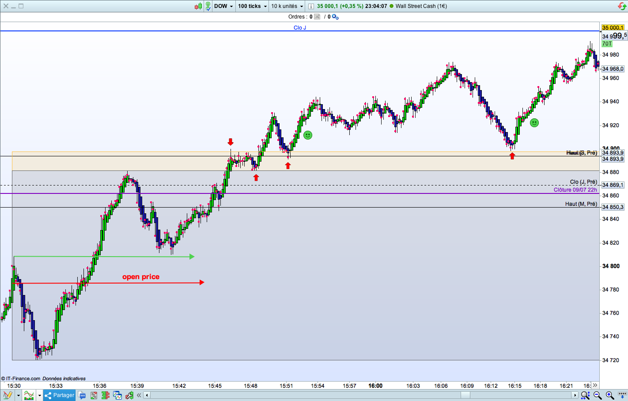This screenshot has width=628, height=401.
Task: Click the (+0,35 %) percentage change
Action: click(352, 6)
